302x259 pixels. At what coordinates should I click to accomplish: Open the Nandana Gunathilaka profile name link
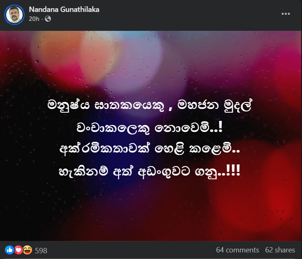pos(64,9)
